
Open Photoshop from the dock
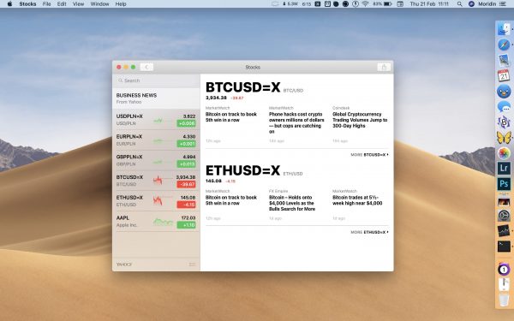click(x=504, y=184)
